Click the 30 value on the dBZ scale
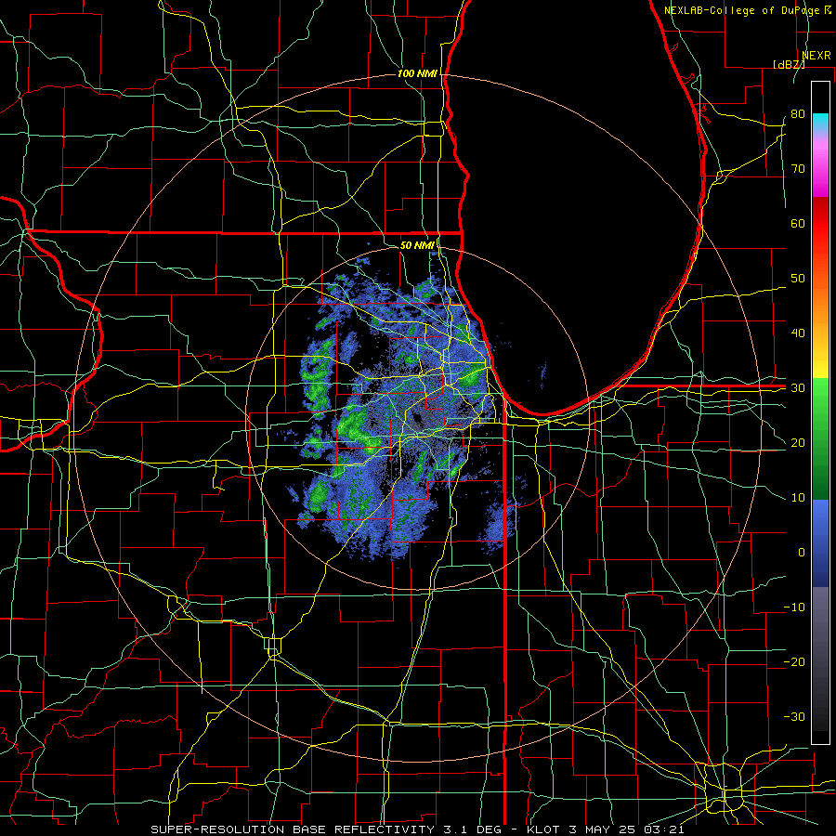The image size is (836, 836). [x=798, y=388]
